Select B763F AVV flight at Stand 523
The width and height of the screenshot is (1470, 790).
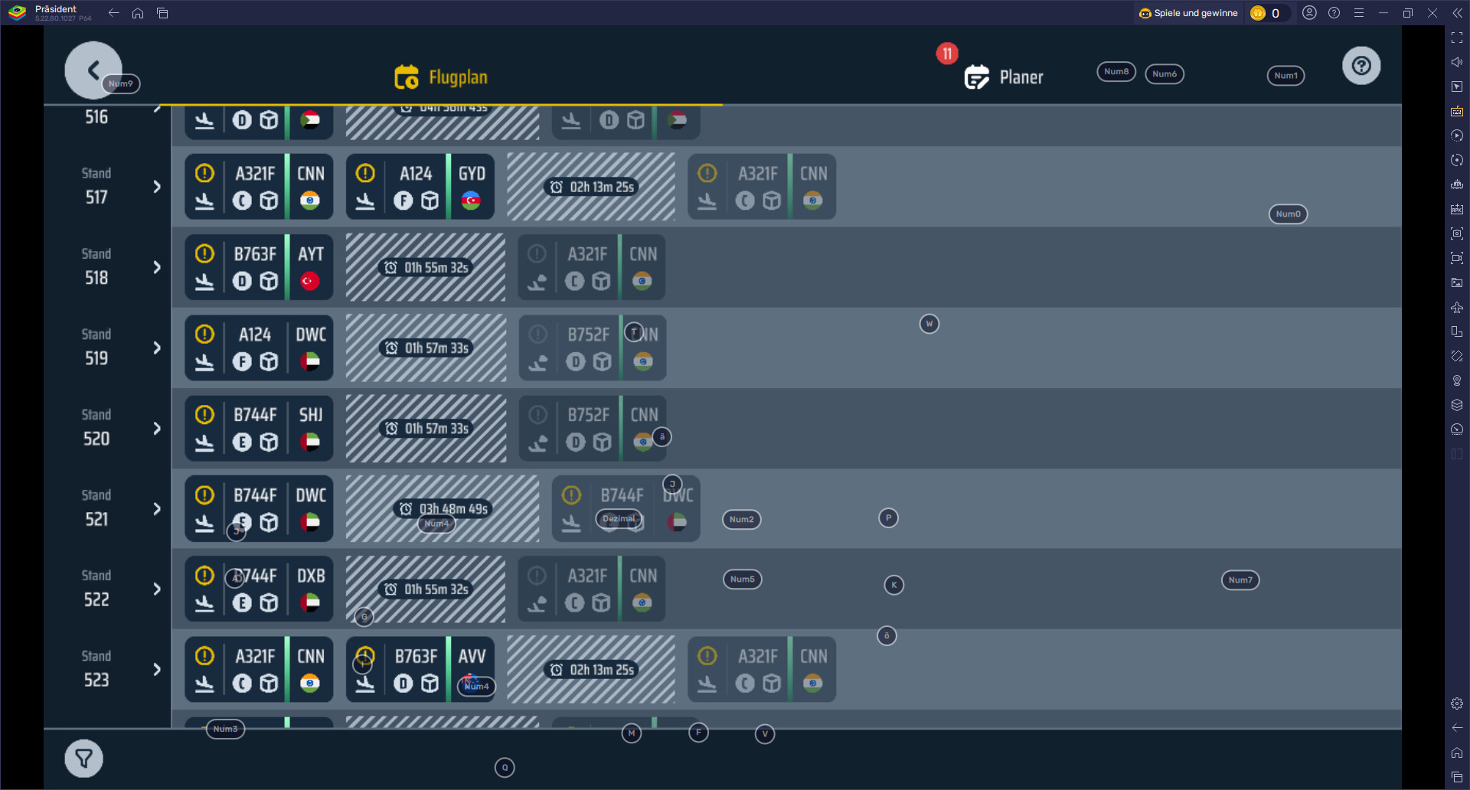tap(420, 669)
